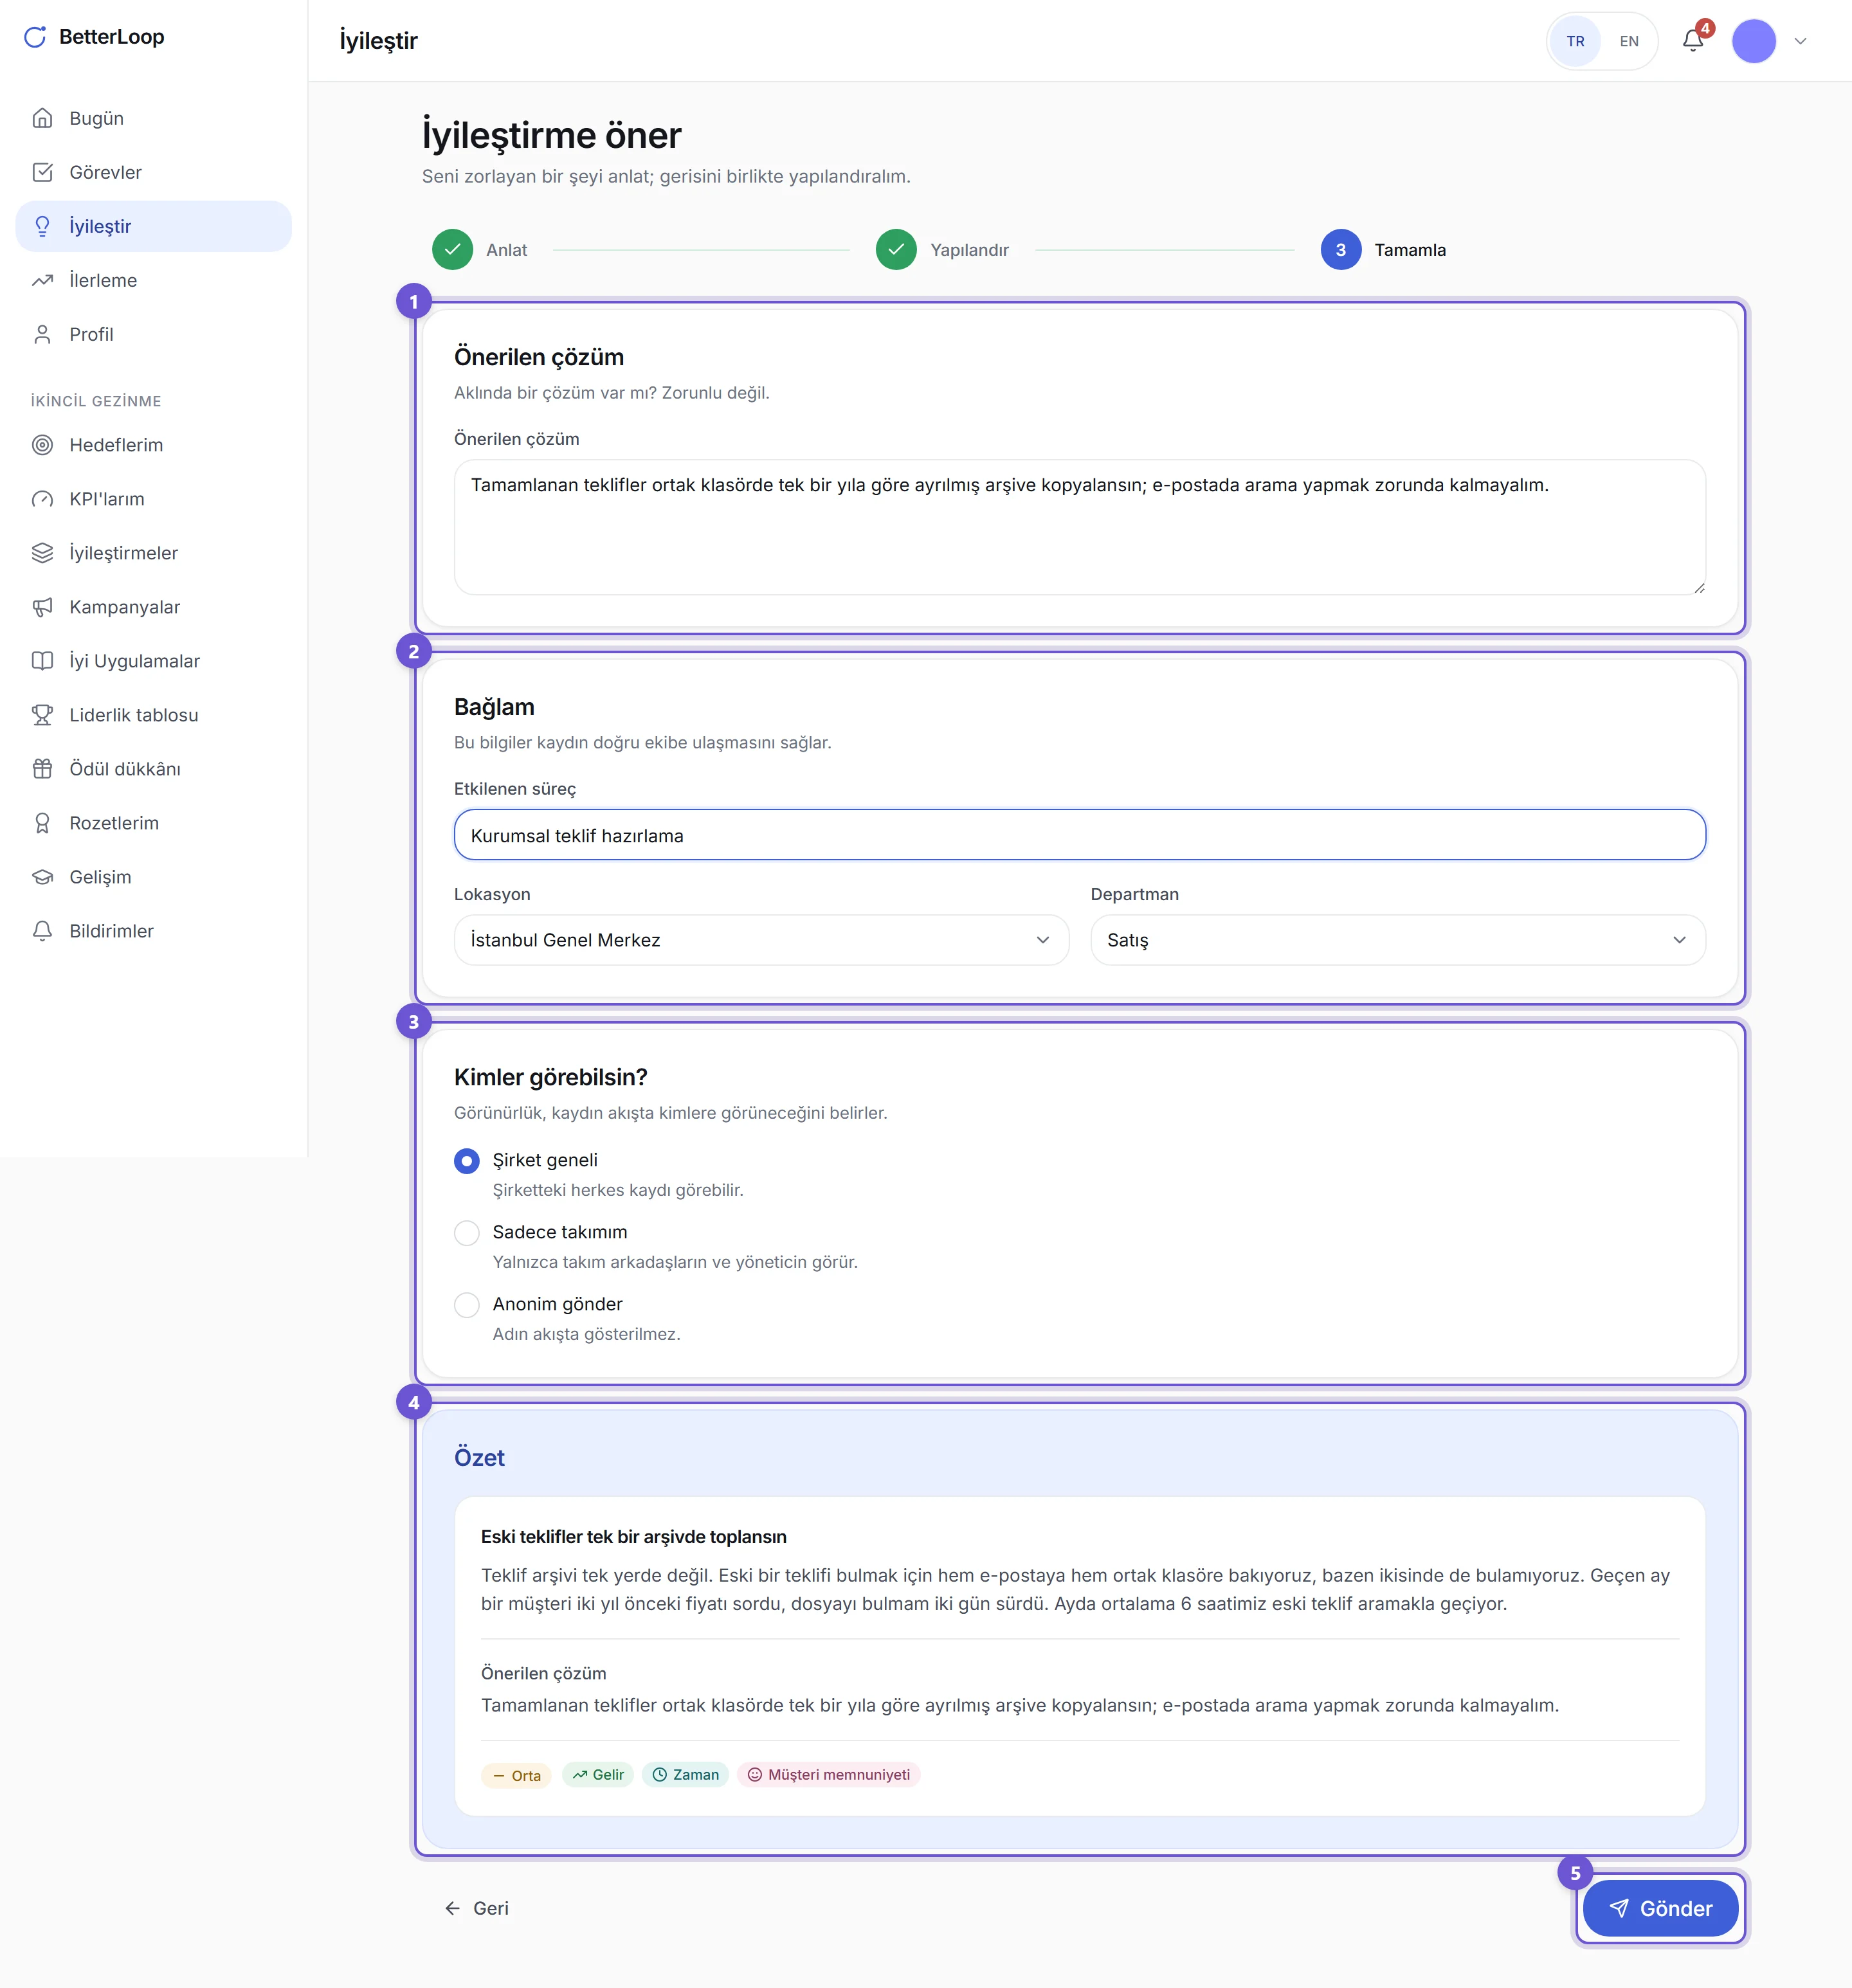Click the summary title "Eski teklifler tek bir arşivde toplansın"

pyautogui.click(x=634, y=1537)
